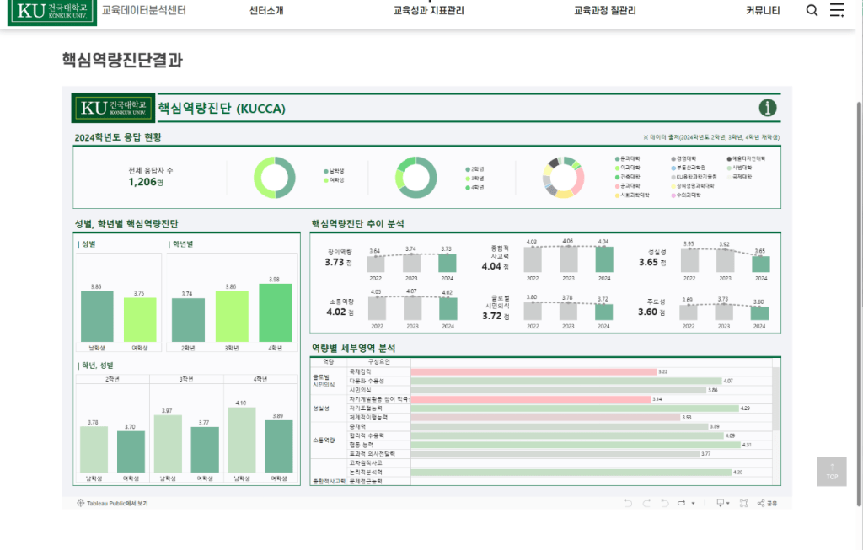Open 센터소개 menu

pos(266,10)
